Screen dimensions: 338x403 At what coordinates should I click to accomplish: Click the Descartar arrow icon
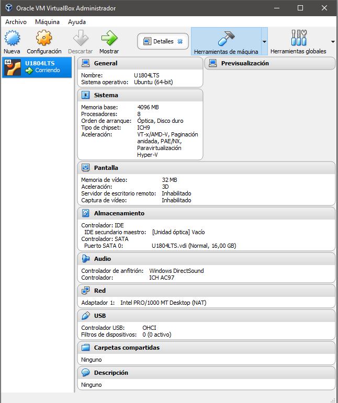81,38
